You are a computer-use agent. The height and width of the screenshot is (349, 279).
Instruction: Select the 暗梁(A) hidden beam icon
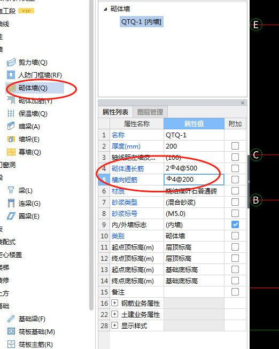(11, 126)
